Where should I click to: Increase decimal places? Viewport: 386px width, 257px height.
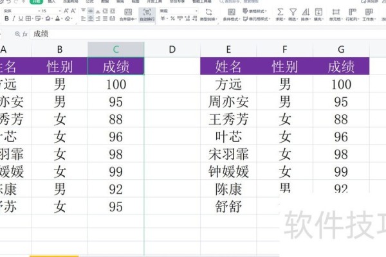[187, 19]
